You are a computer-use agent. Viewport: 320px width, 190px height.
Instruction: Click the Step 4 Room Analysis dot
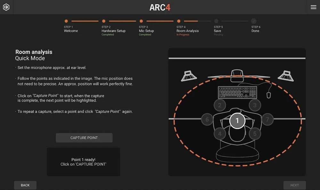(179, 21)
